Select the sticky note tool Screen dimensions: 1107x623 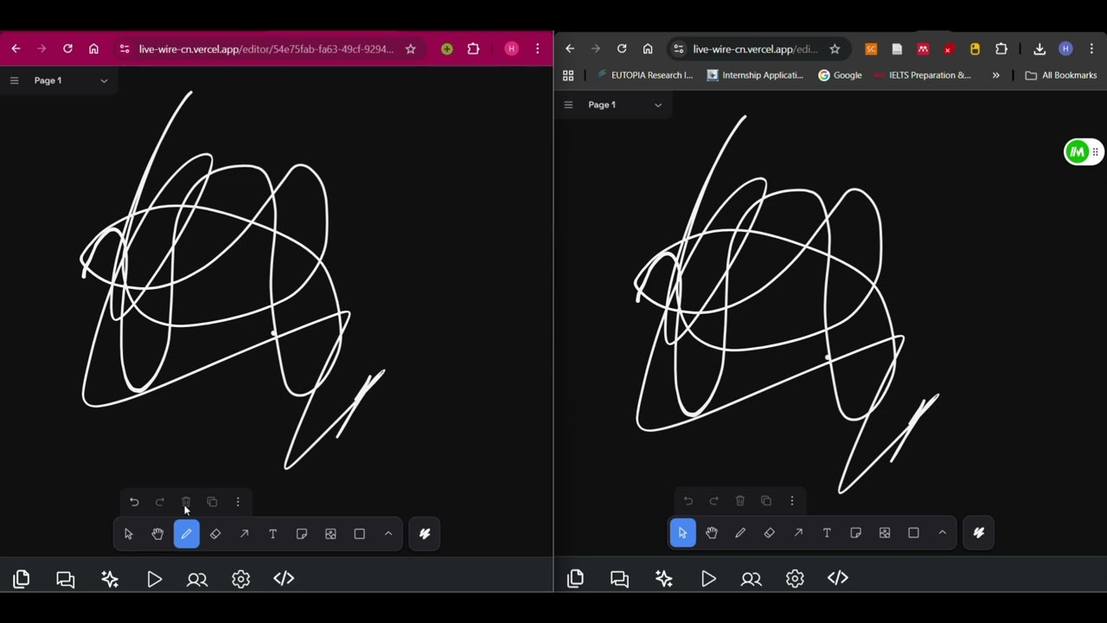tap(301, 534)
